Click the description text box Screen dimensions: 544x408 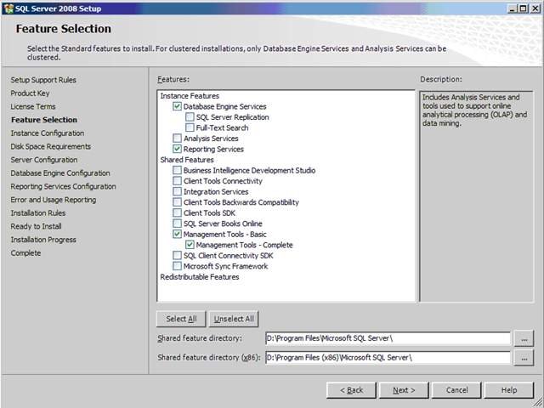pos(476,196)
